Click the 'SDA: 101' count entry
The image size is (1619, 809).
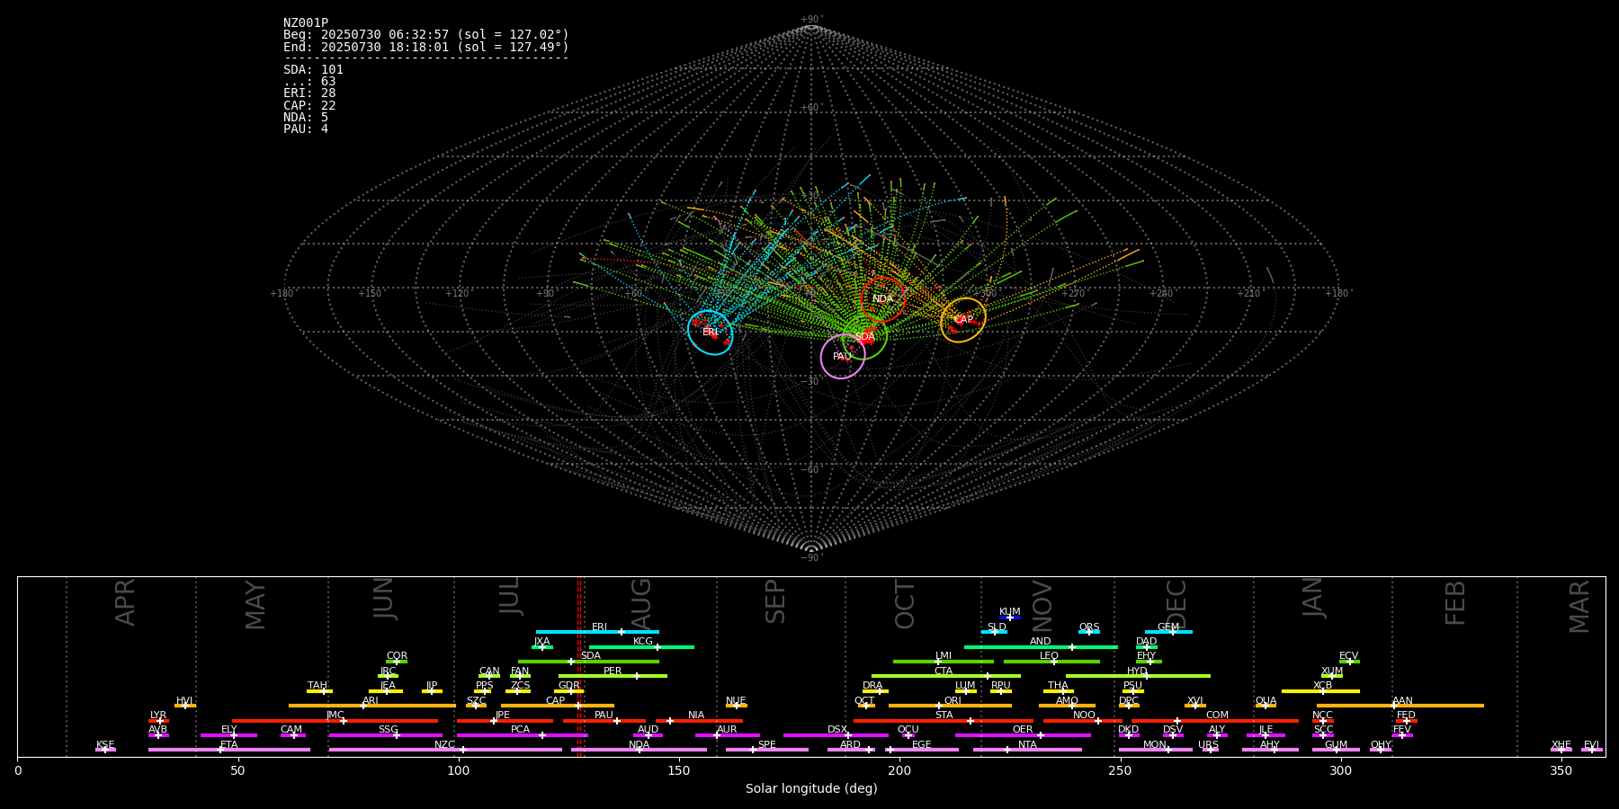[313, 70]
